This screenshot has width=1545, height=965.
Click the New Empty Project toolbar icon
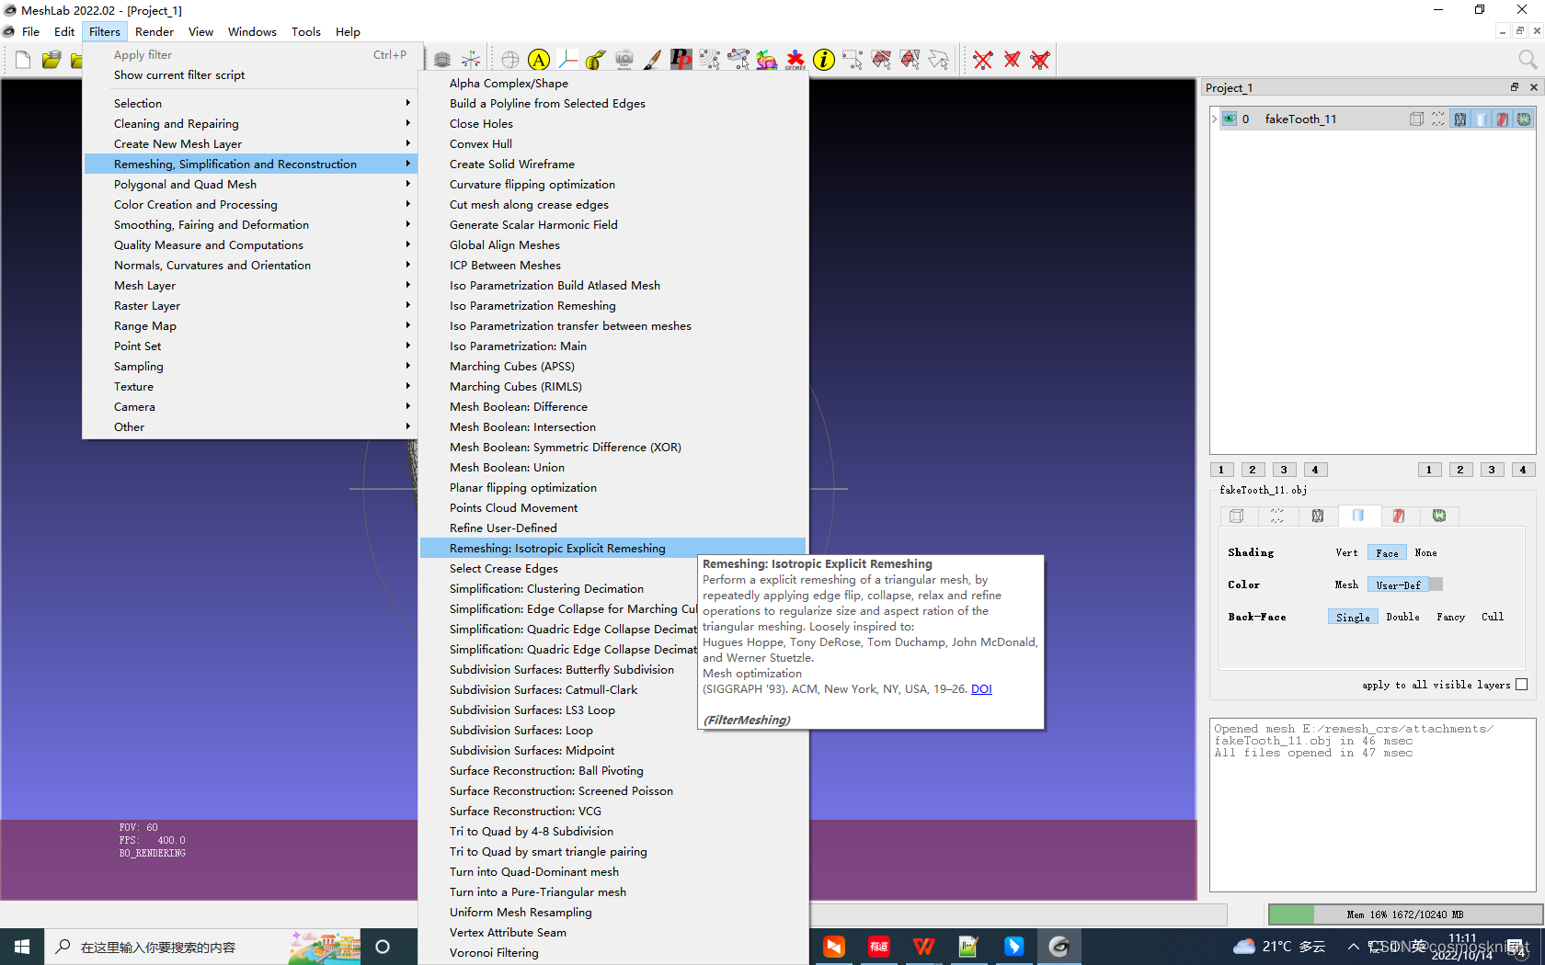pyautogui.click(x=23, y=60)
